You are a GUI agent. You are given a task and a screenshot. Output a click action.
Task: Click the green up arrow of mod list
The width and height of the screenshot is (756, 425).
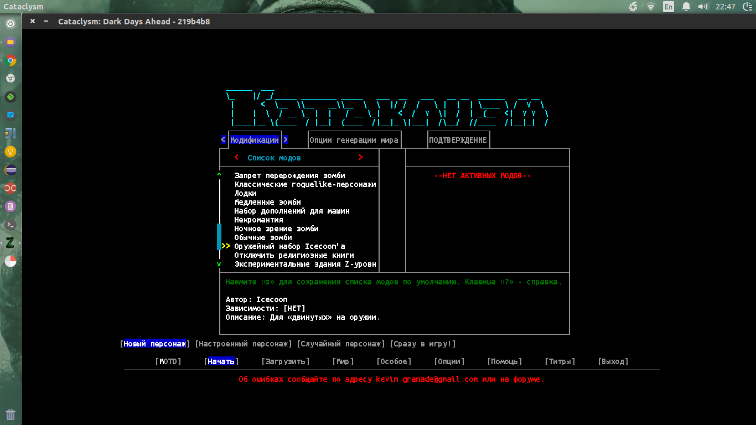click(x=219, y=175)
